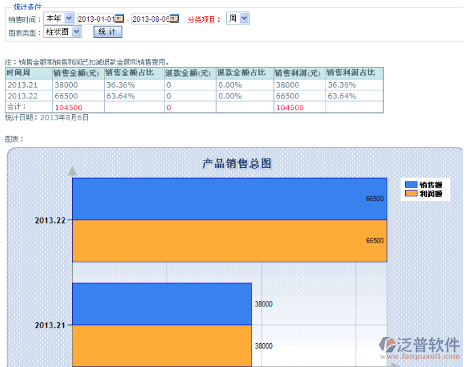Click the red total refund 0 value
Viewport: 467px width, 367px height.
(x=169, y=107)
